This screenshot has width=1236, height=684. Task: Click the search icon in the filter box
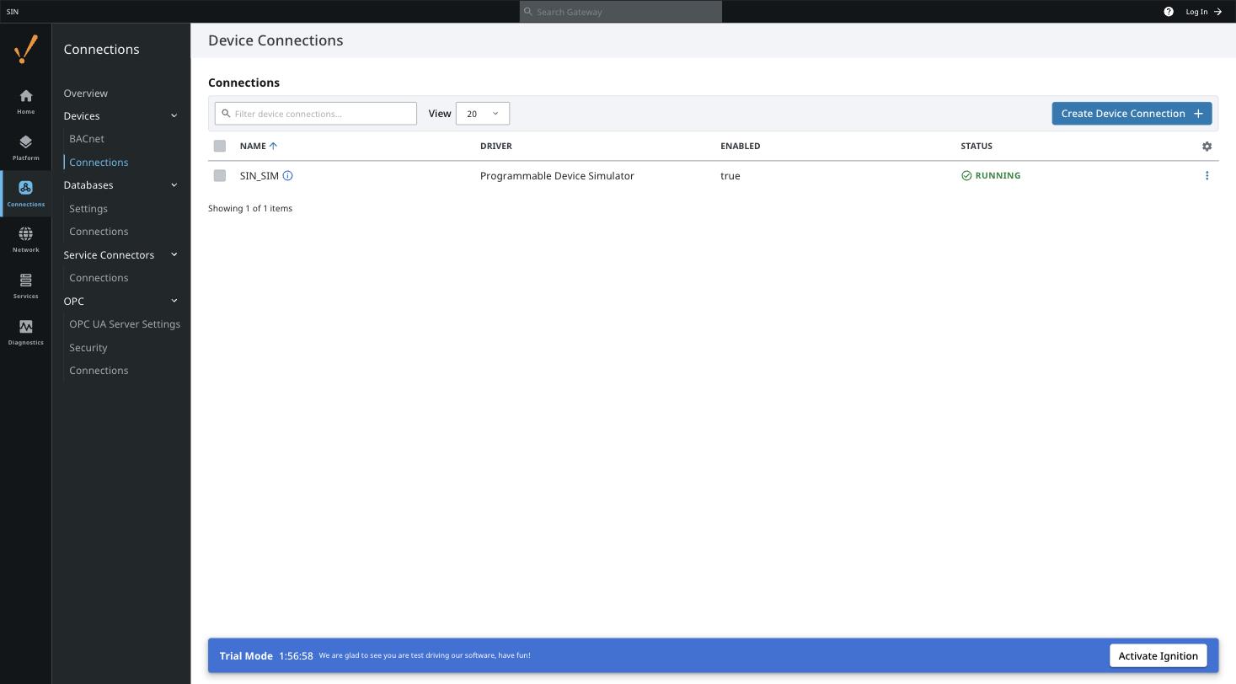[x=226, y=114]
